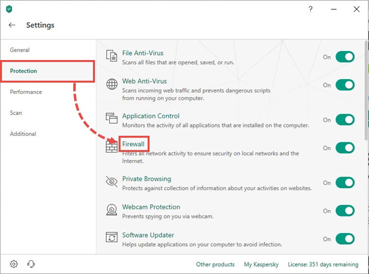Toggle the Software Updater switch
369x274 pixels.
click(345, 239)
